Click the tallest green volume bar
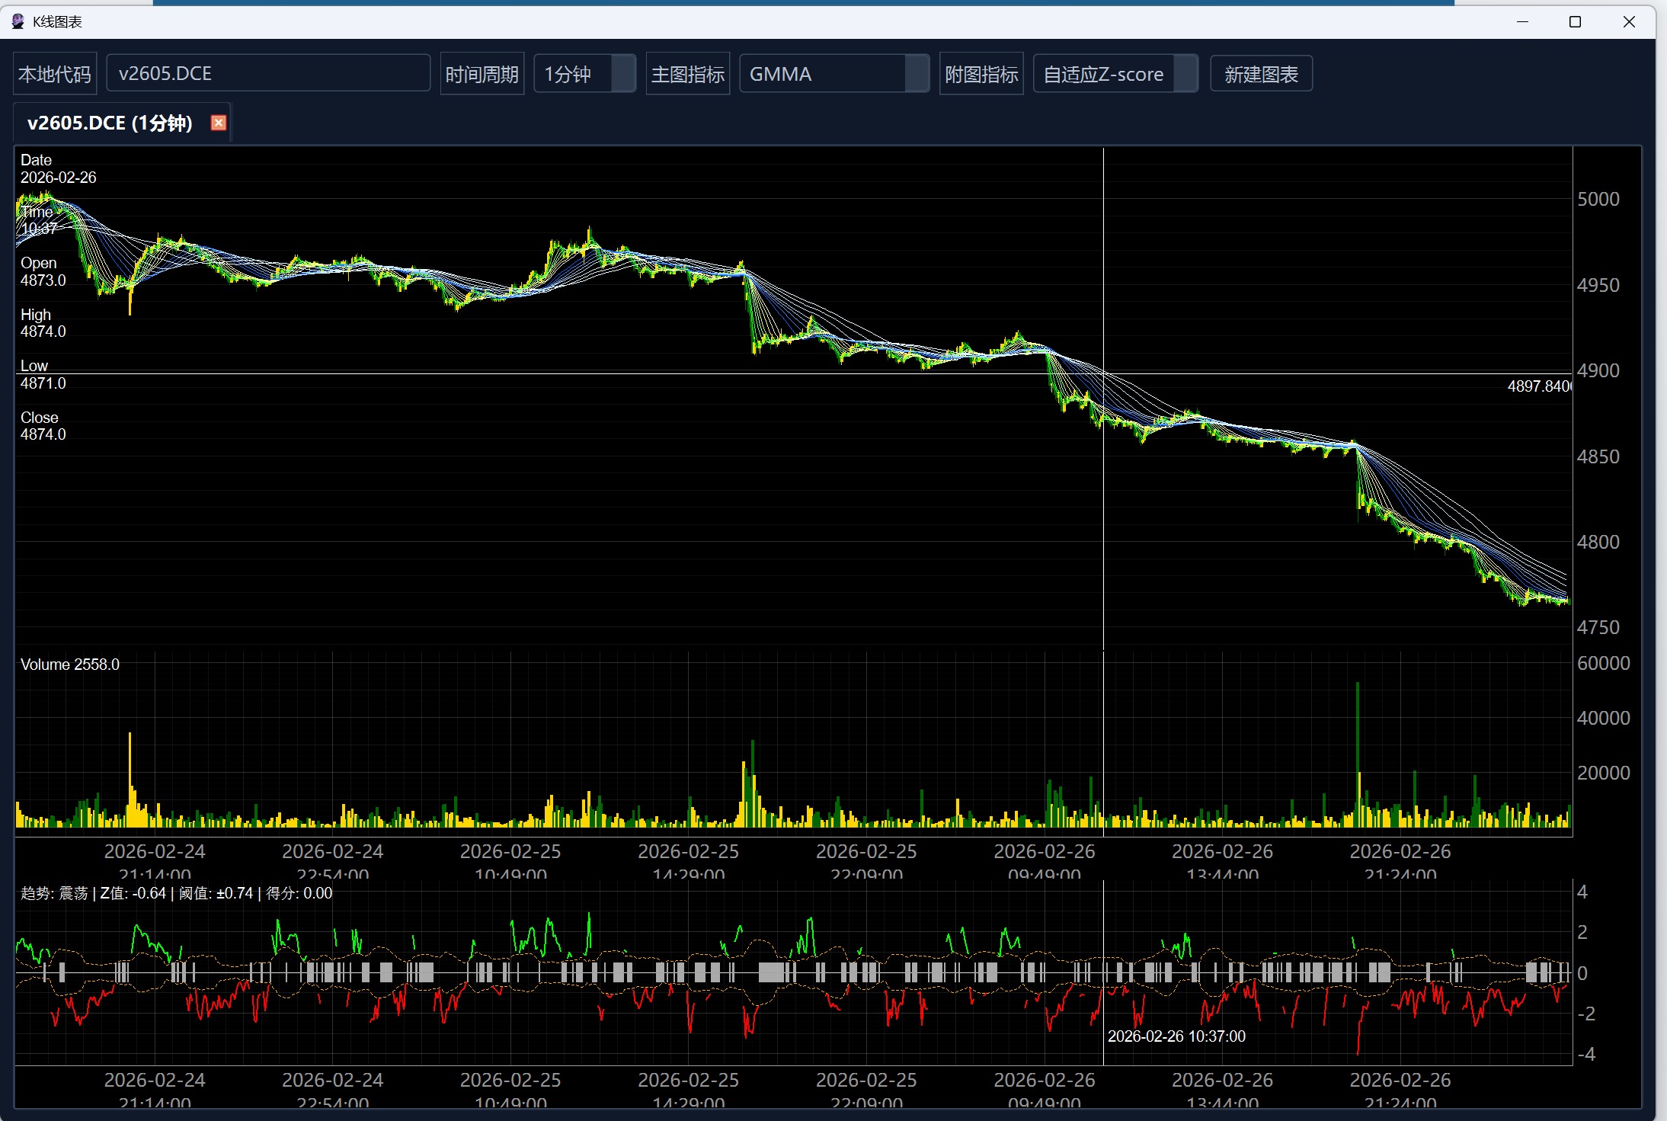The height and width of the screenshot is (1121, 1667). [1357, 732]
